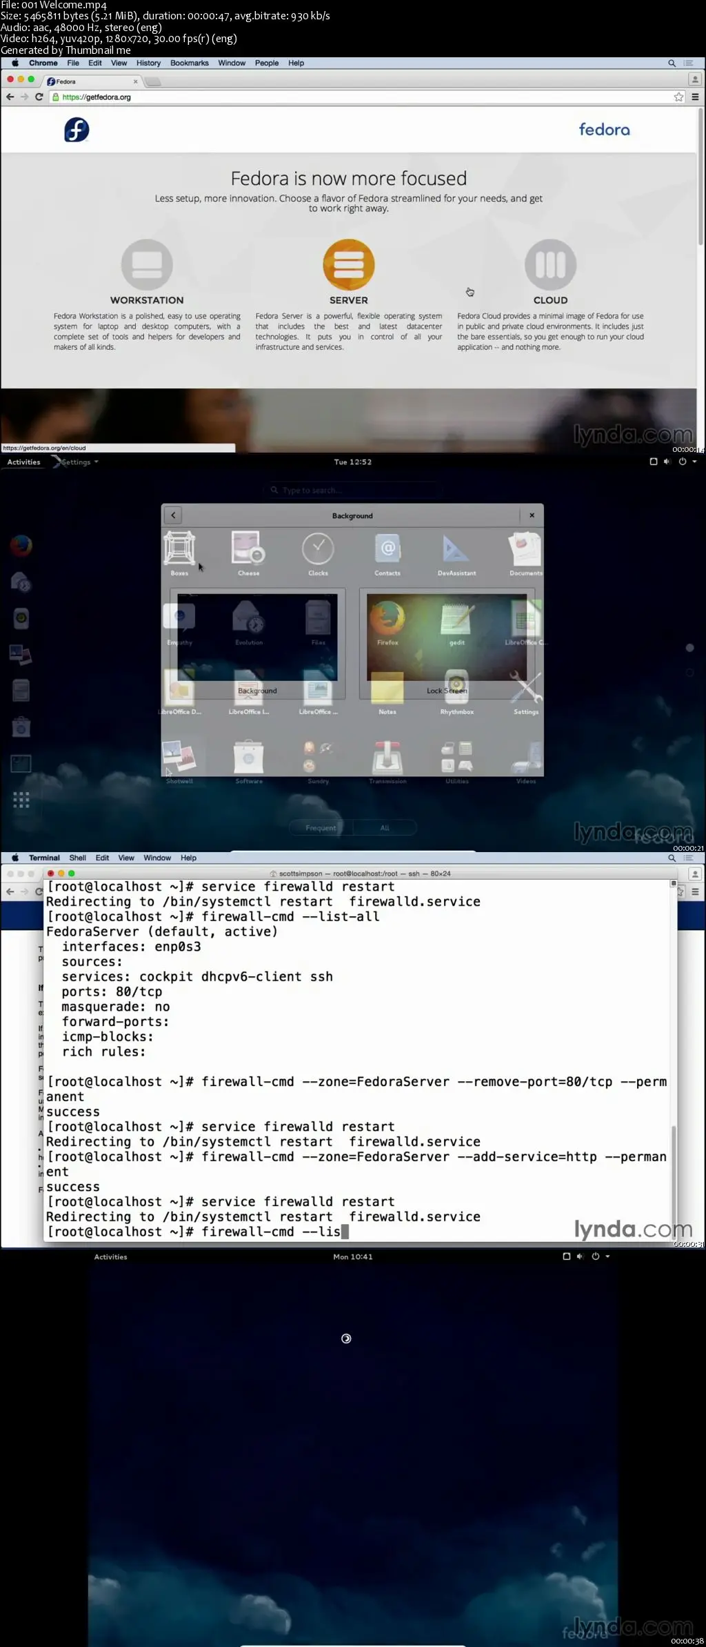
Task: Click the WORKSTATION heading link
Action: (x=147, y=300)
